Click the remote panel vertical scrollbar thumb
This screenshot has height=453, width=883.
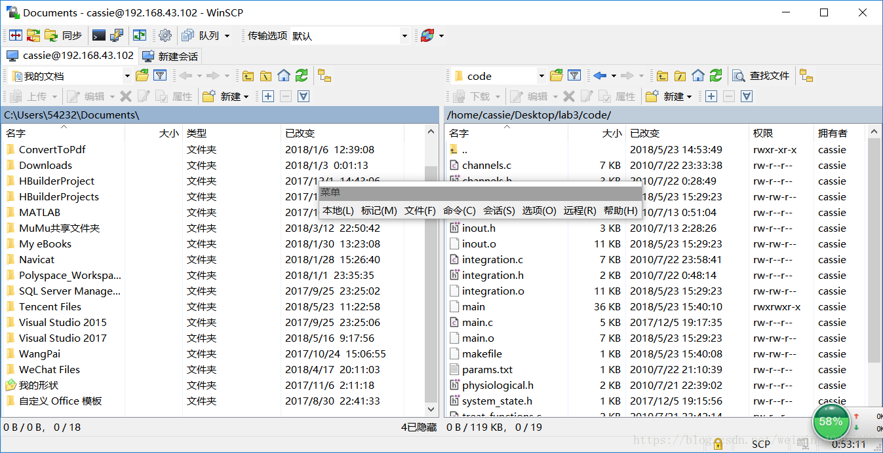874,250
